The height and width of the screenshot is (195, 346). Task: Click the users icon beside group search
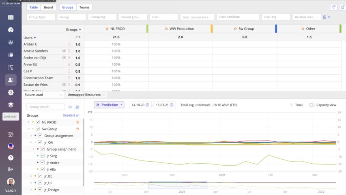[77, 107]
